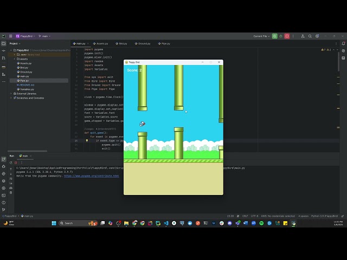The width and height of the screenshot is (347, 260).
Task: Click the editor vertical scrollbar
Action: pos(338,62)
